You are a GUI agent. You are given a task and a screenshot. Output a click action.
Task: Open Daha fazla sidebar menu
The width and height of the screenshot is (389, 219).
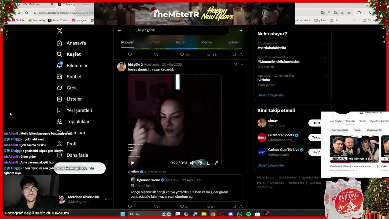73,155
